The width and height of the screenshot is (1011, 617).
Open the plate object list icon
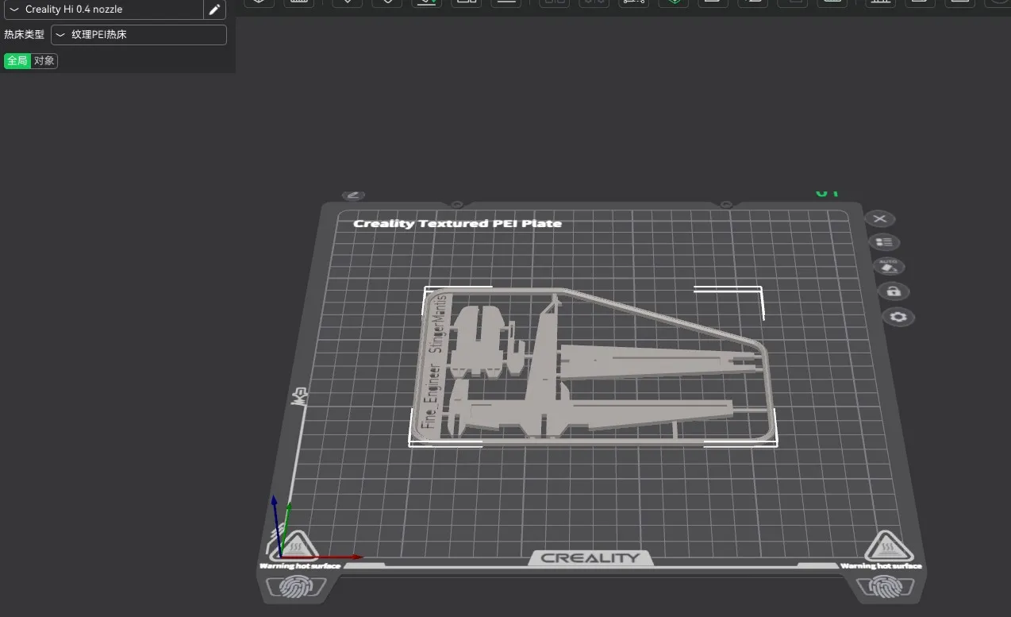pyautogui.click(x=884, y=242)
